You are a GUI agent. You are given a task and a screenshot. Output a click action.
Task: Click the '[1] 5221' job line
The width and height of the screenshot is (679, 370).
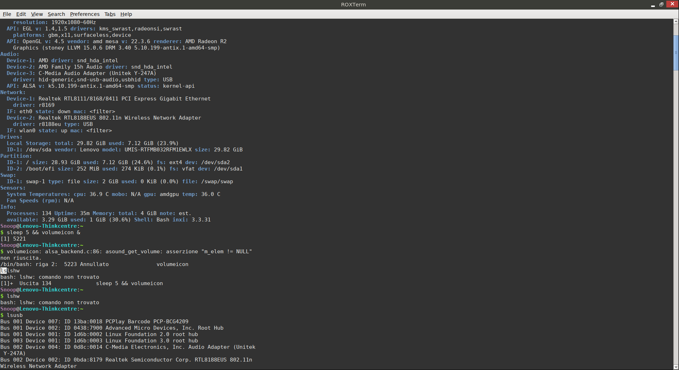coord(13,239)
